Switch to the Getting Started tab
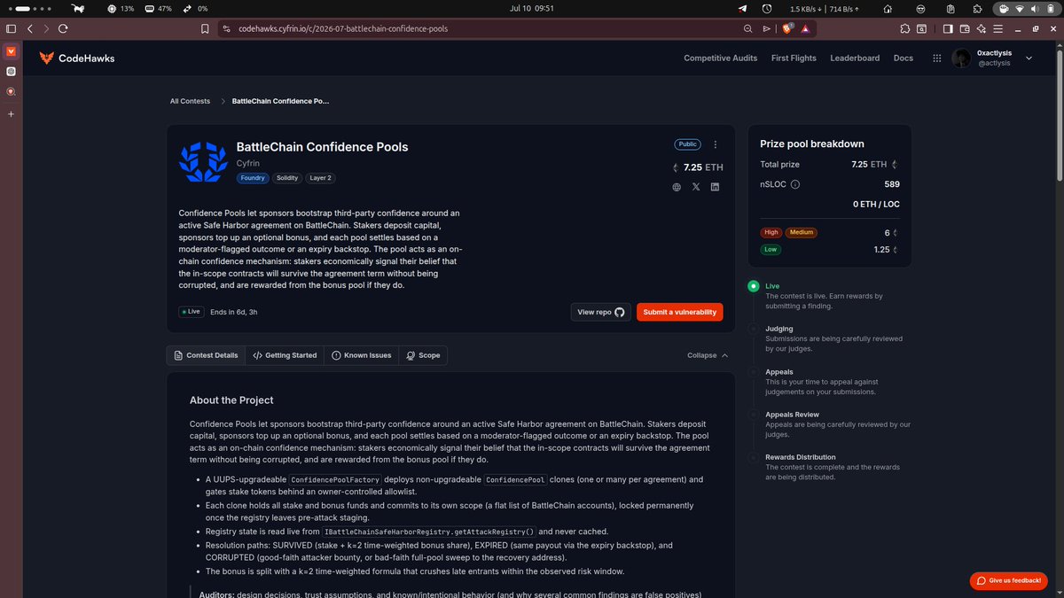The width and height of the screenshot is (1064, 598). [x=285, y=355]
